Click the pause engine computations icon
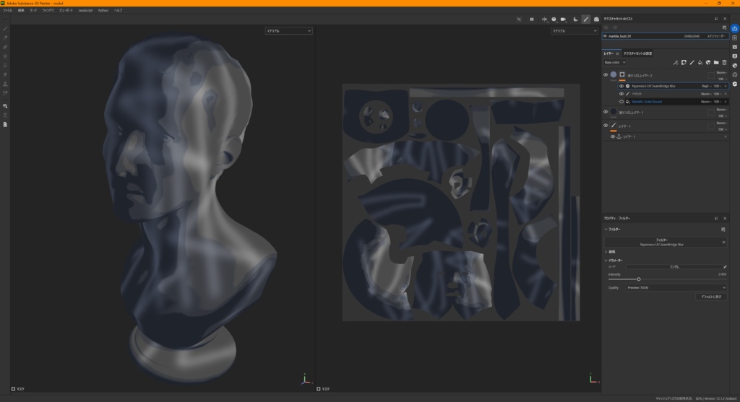The width and height of the screenshot is (740, 402). (531, 19)
